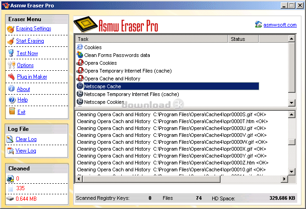Screen dimensions: 306x209
Task: Open the View Log link
Action: [26, 151]
